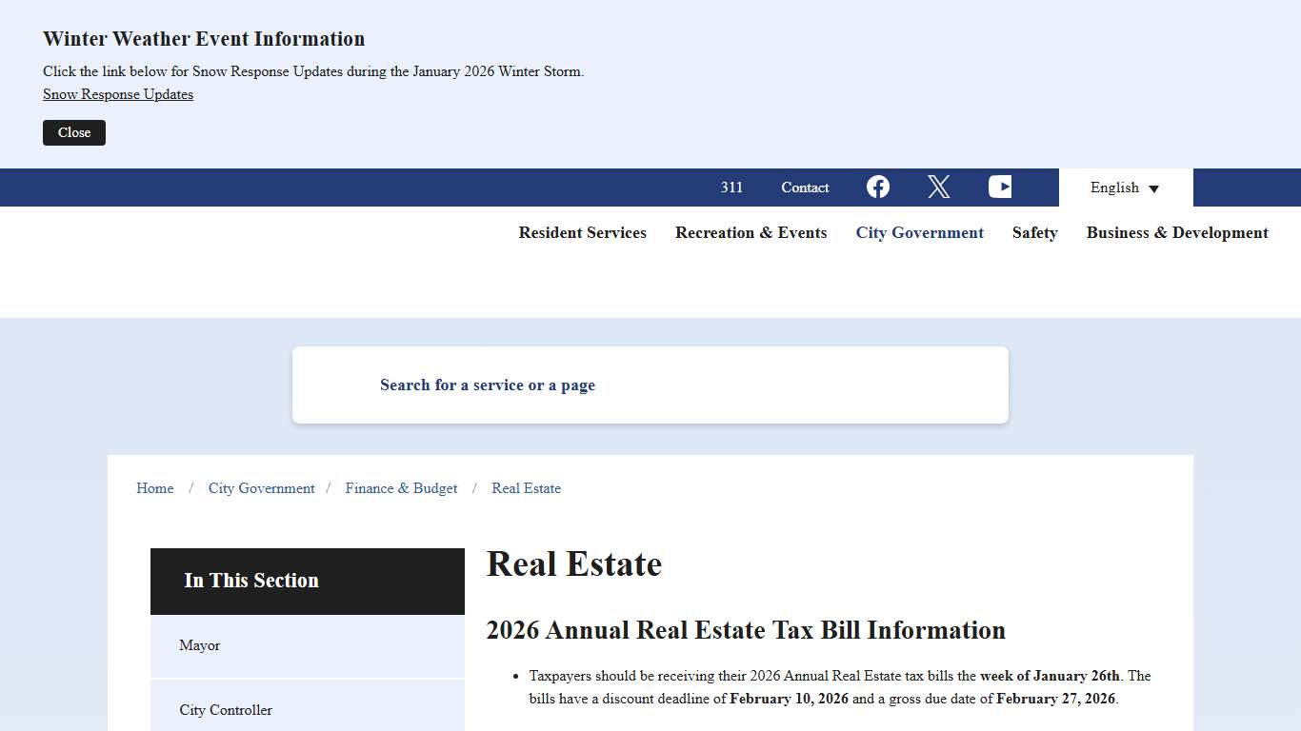1301x731 pixels.
Task: Open the Business & Development menu
Action: [1176, 232]
